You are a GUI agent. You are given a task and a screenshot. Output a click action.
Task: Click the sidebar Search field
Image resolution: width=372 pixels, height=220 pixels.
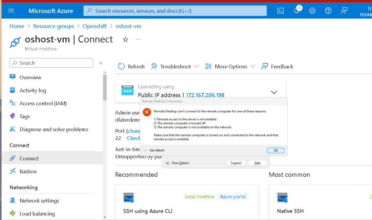click(x=51, y=63)
